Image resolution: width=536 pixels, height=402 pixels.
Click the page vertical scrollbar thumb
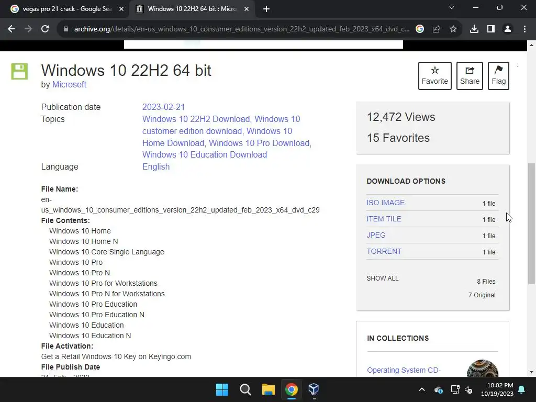(x=531, y=224)
